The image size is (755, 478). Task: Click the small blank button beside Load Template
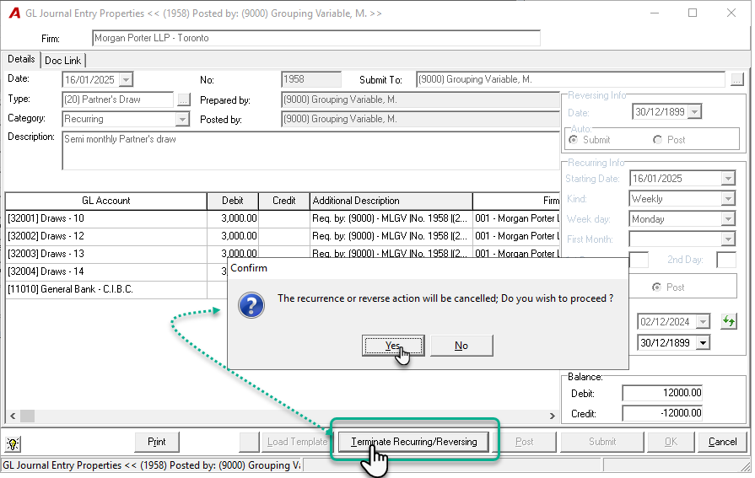pos(249,442)
